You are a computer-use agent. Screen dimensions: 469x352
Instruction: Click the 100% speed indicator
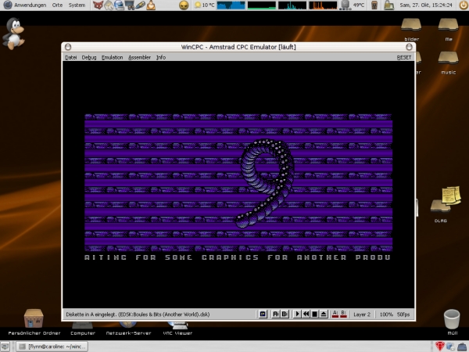[x=386, y=314]
